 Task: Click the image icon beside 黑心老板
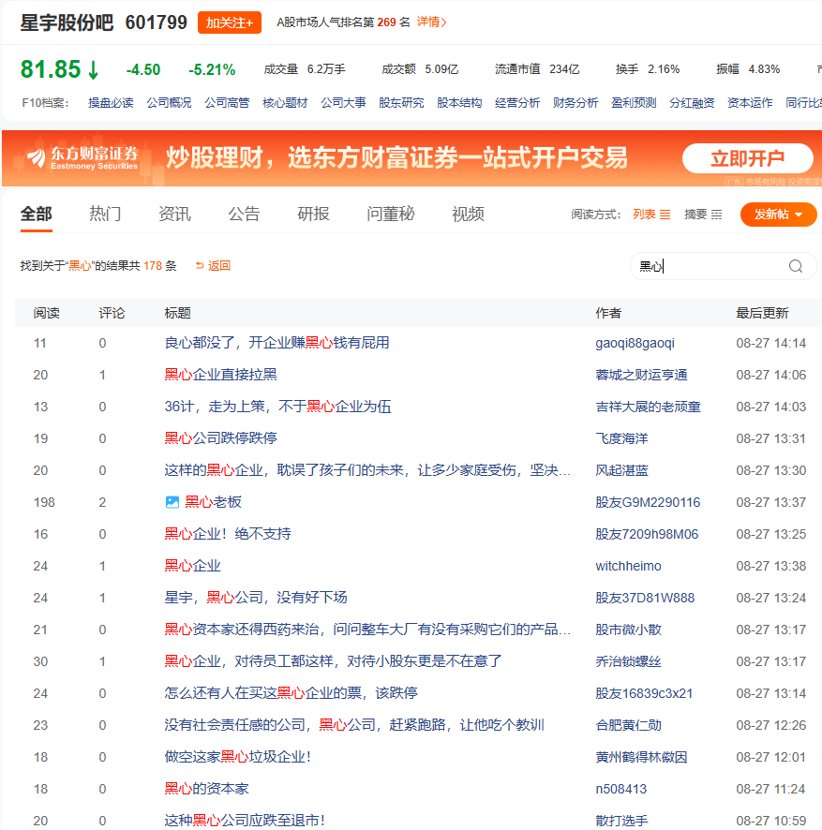pos(172,502)
